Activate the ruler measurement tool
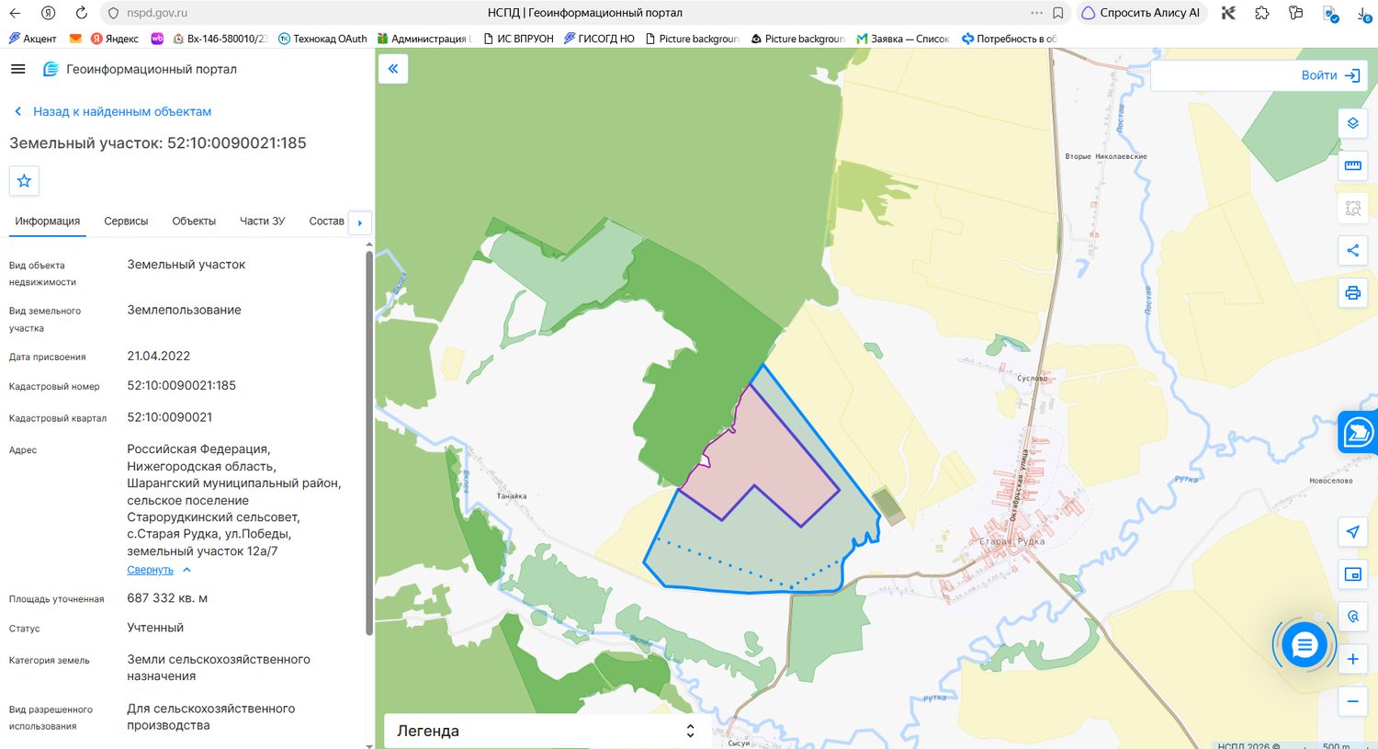 [x=1352, y=165]
